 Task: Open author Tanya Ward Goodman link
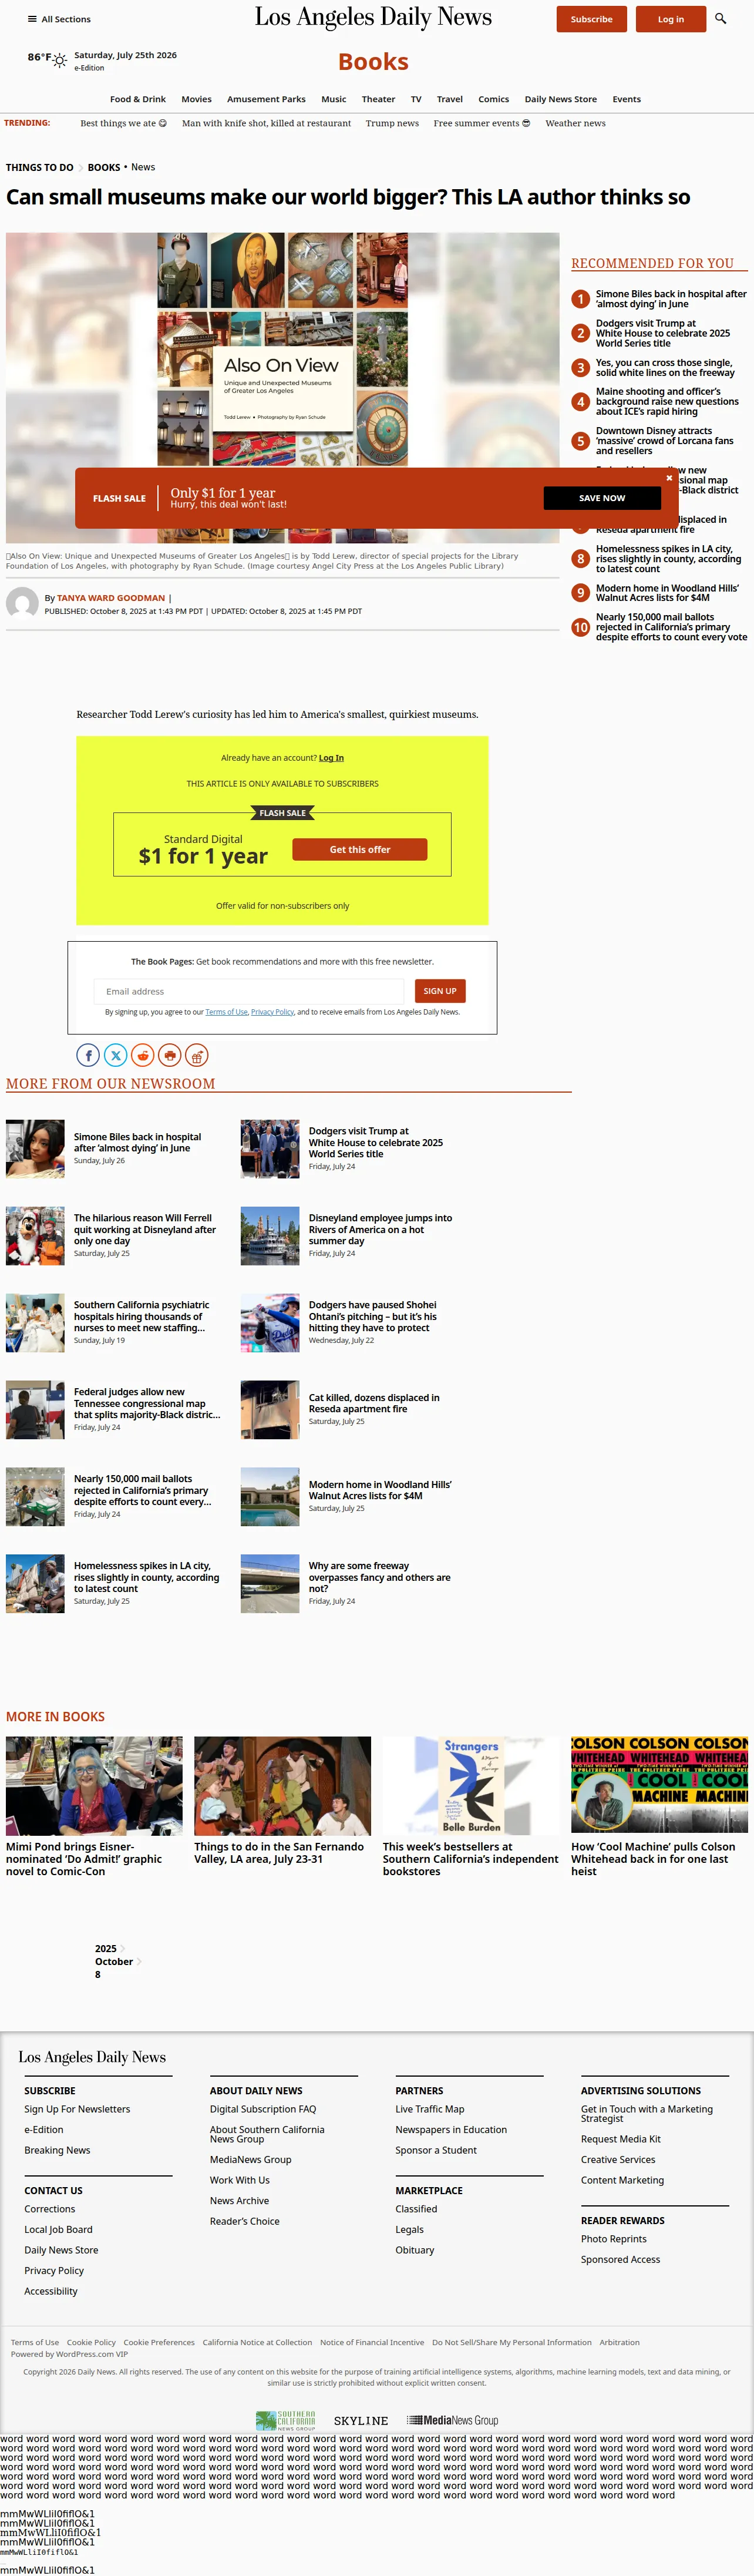pyautogui.click(x=111, y=598)
